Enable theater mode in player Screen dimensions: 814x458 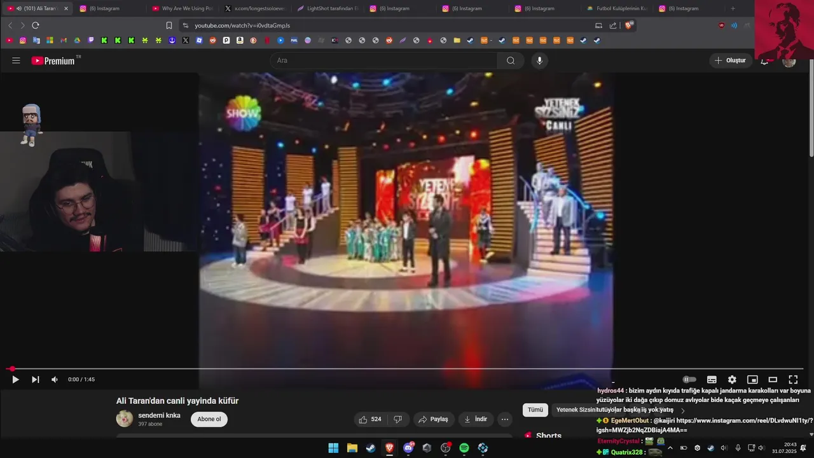coord(773,380)
